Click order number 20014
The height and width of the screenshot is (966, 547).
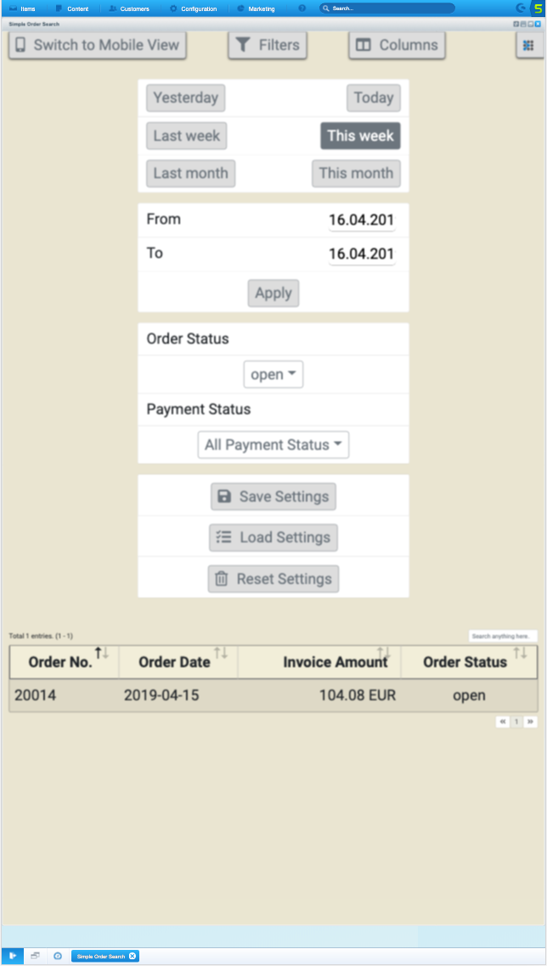pyautogui.click(x=35, y=695)
